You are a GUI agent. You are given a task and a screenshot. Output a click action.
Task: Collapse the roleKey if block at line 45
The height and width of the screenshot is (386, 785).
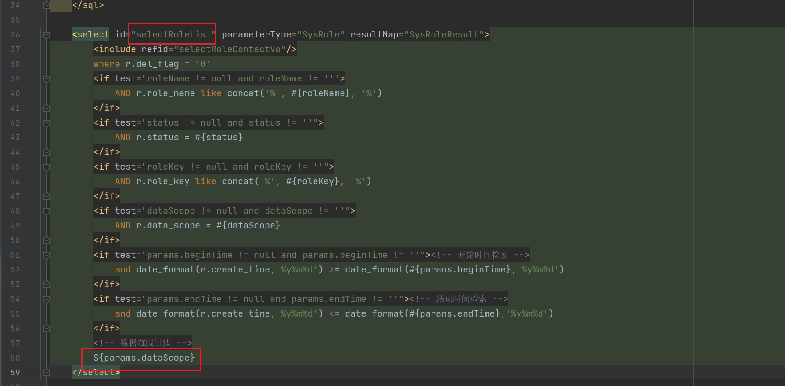coord(46,167)
